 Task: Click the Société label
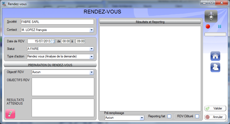click(12, 22)
